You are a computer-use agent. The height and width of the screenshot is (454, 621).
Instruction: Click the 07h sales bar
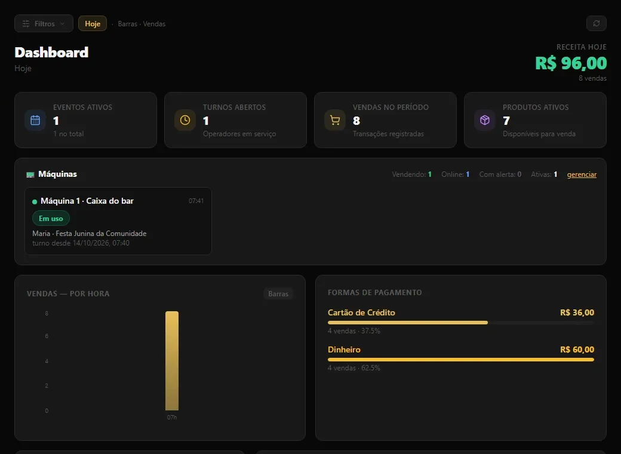(172, 360)
